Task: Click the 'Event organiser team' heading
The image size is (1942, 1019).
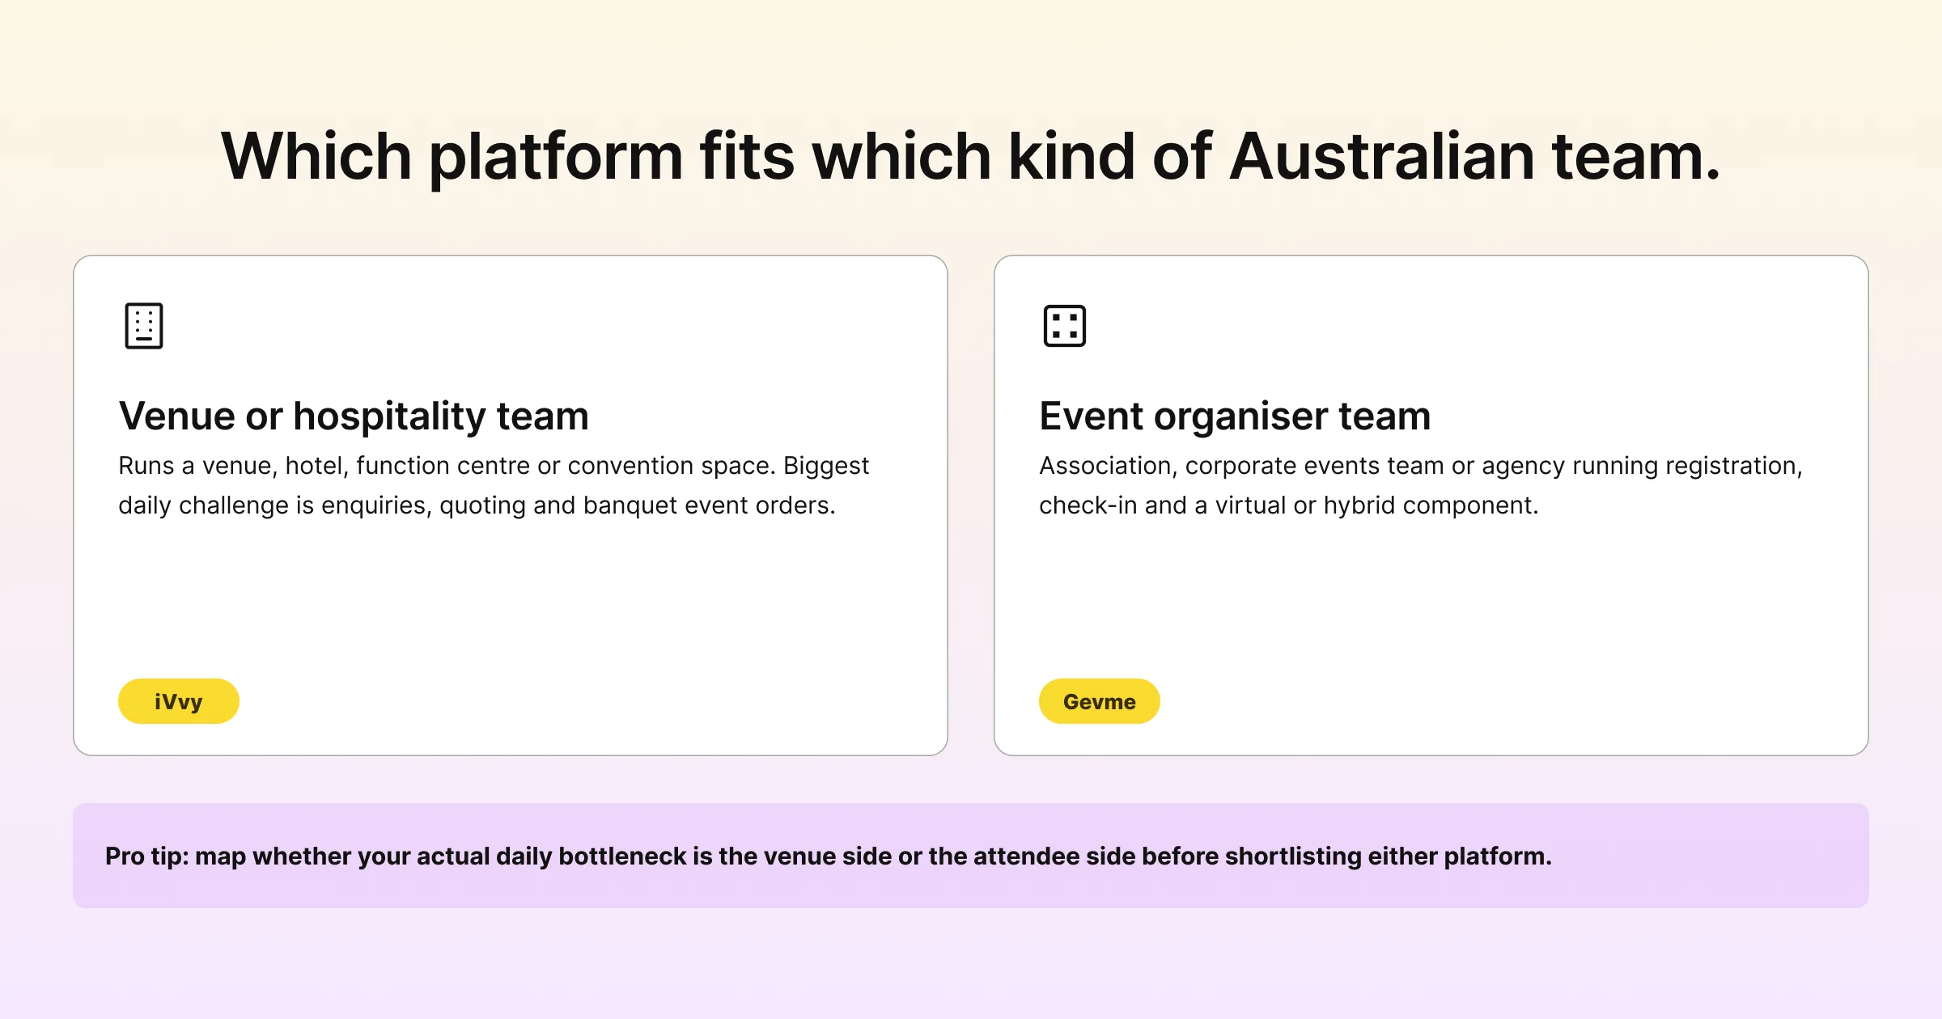Action: (x=1235, y=416)
